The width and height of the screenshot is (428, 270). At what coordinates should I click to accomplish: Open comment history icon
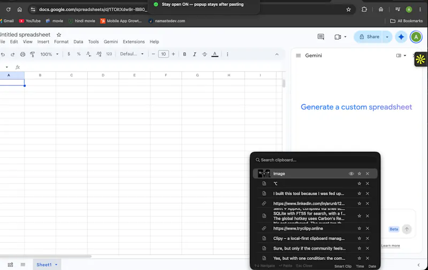[x=321, y=37]
